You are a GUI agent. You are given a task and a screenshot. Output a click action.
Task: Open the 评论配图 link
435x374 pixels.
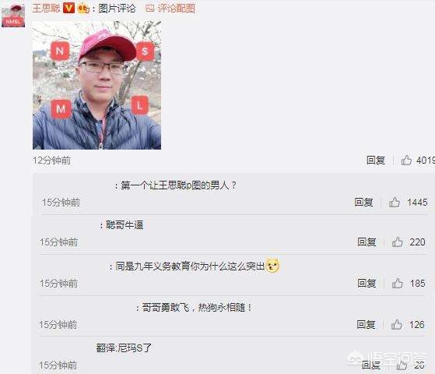point(176,9)
